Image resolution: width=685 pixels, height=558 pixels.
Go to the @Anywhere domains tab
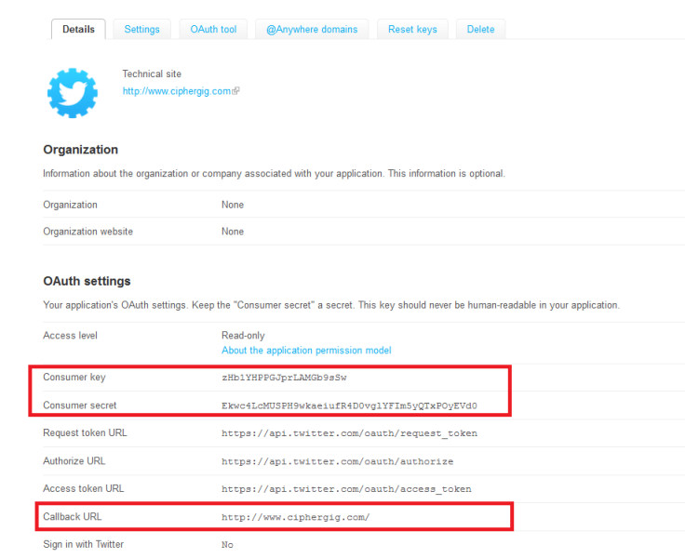[x=312, y=29]
